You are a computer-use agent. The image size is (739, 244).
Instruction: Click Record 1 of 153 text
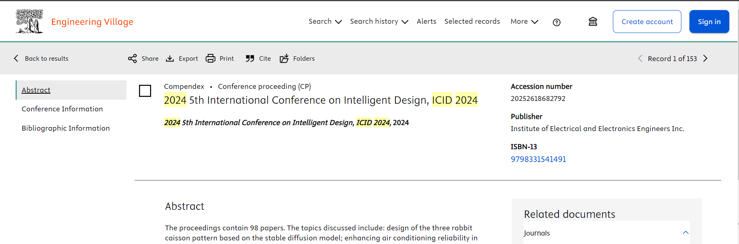coord(672,59)
